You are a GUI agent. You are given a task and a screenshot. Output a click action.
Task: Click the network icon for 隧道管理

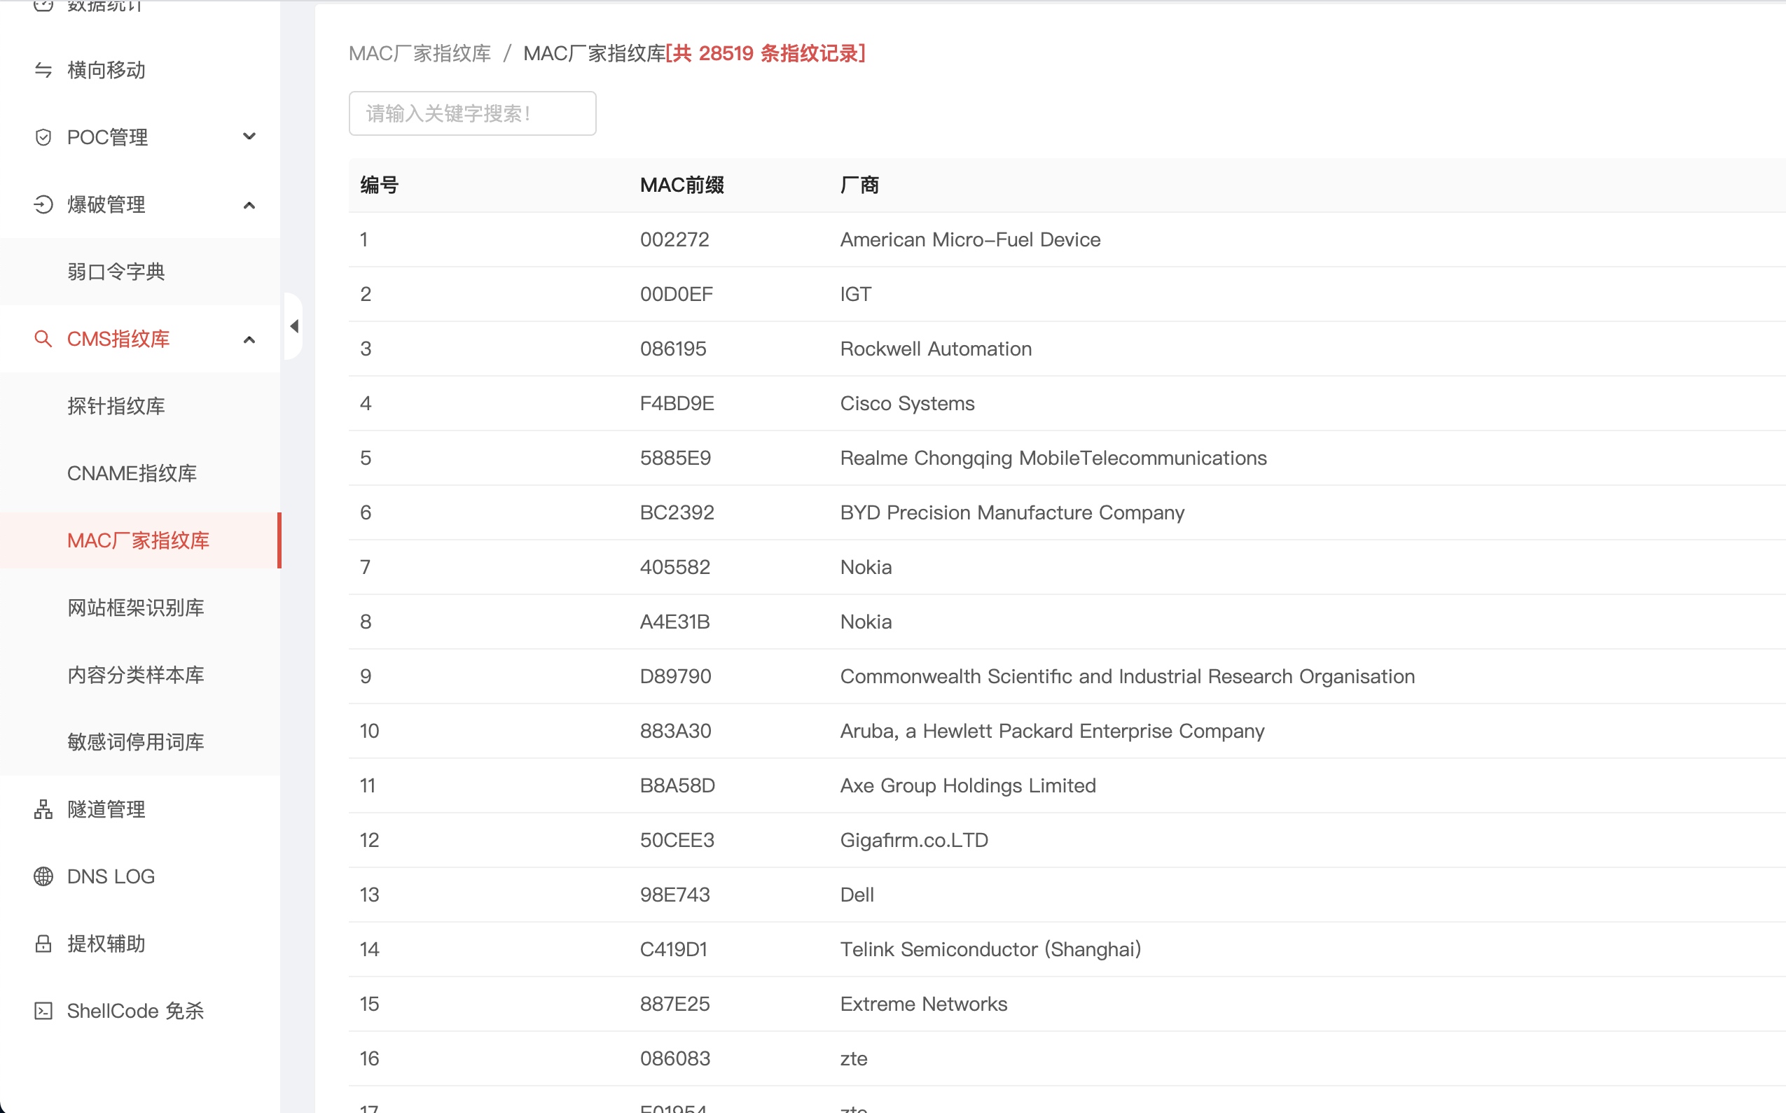tap(43, 809)
